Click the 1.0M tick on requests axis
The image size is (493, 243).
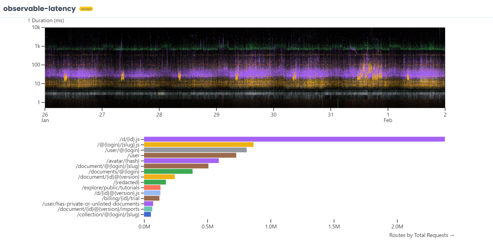[271, 227]
